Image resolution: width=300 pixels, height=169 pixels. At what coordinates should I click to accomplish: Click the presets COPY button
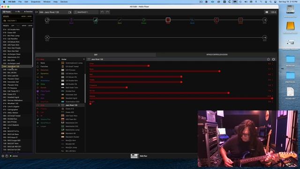click(x=13, y=25)
